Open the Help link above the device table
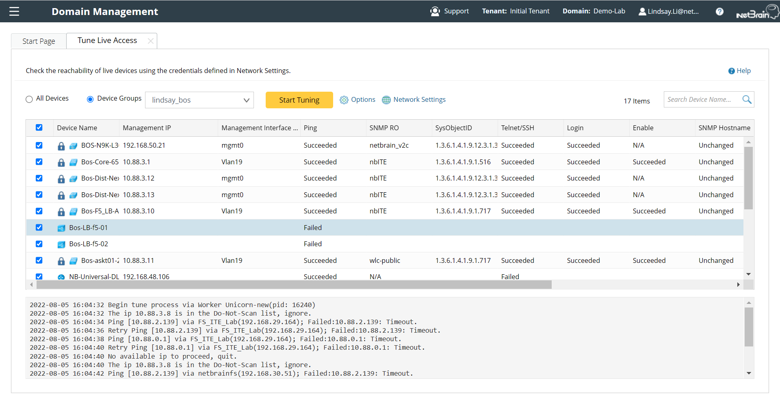Image resolution: width=780 pixels, height=400 pixels. pyautogui.click(x=739, y=71)
